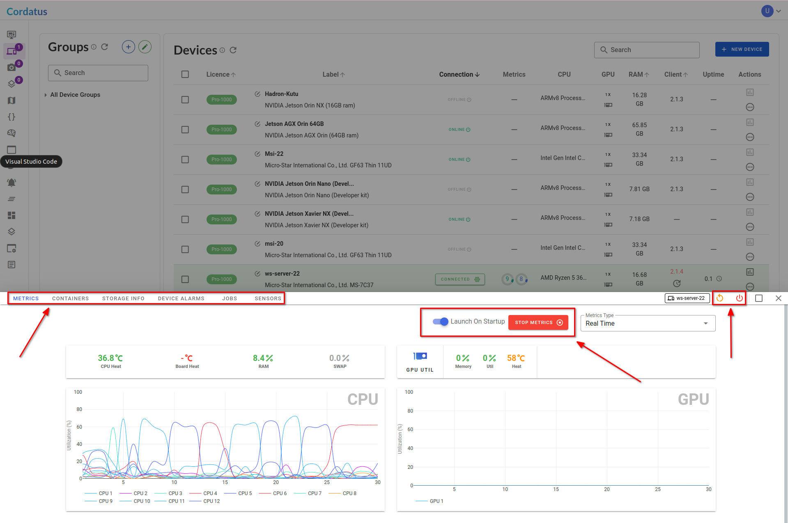788x523 pixels.
Task: Click the GPU UTIL card
Action: tap(420, 362)
